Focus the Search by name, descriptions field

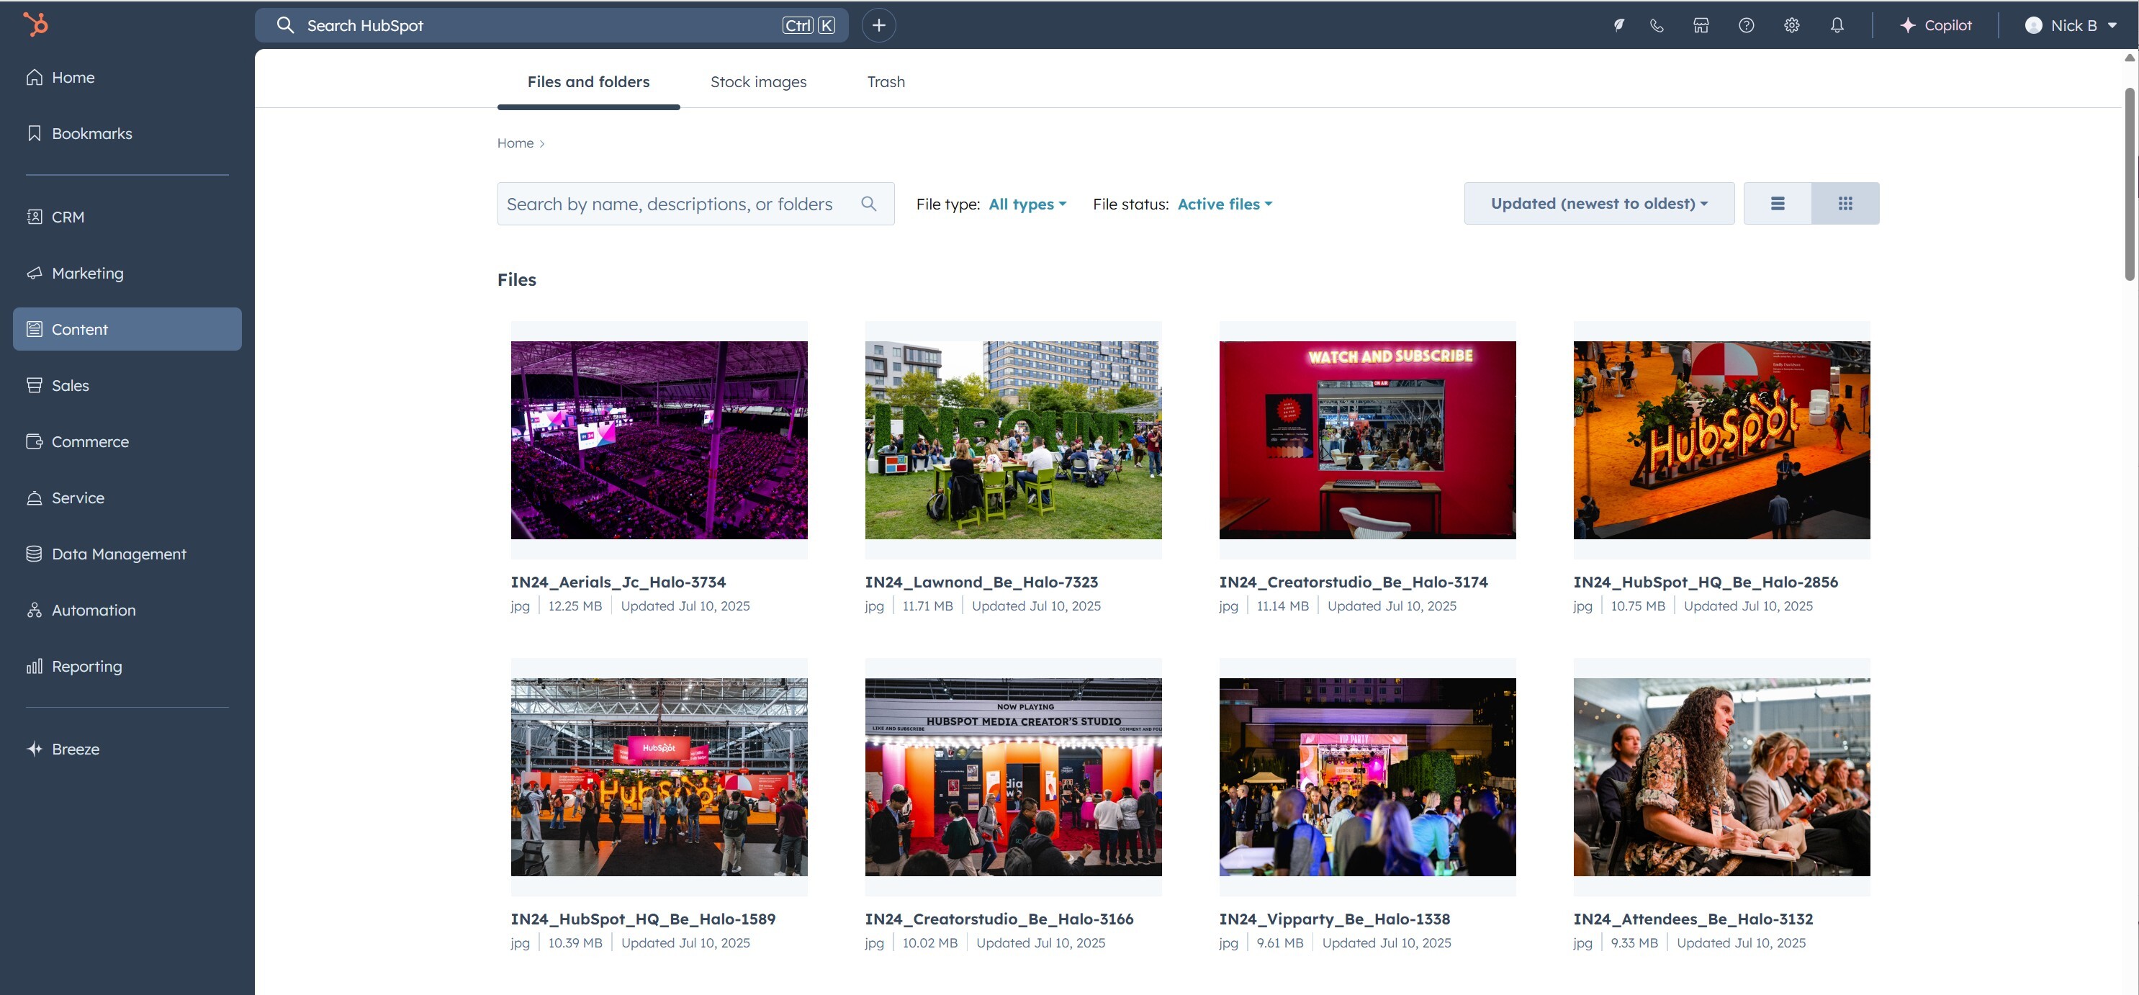pos(695,204)
